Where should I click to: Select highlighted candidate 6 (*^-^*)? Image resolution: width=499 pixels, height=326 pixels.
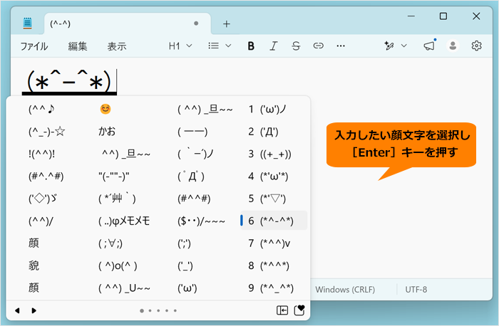274,221
